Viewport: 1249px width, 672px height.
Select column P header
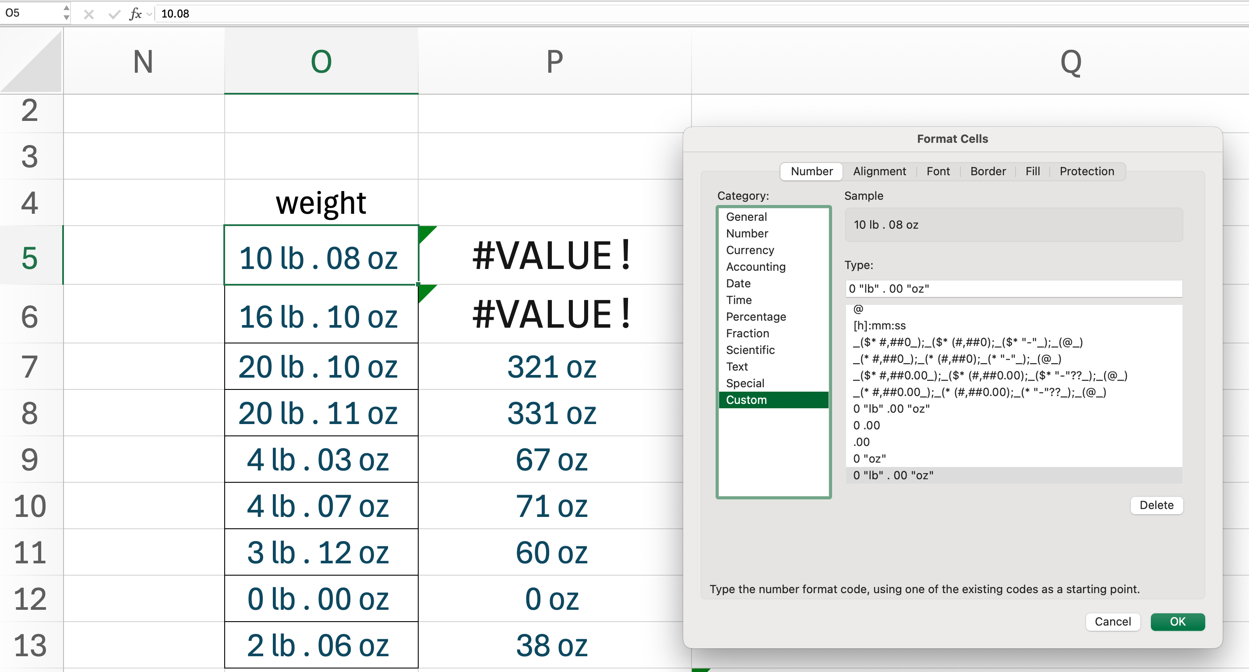(554, 62)
